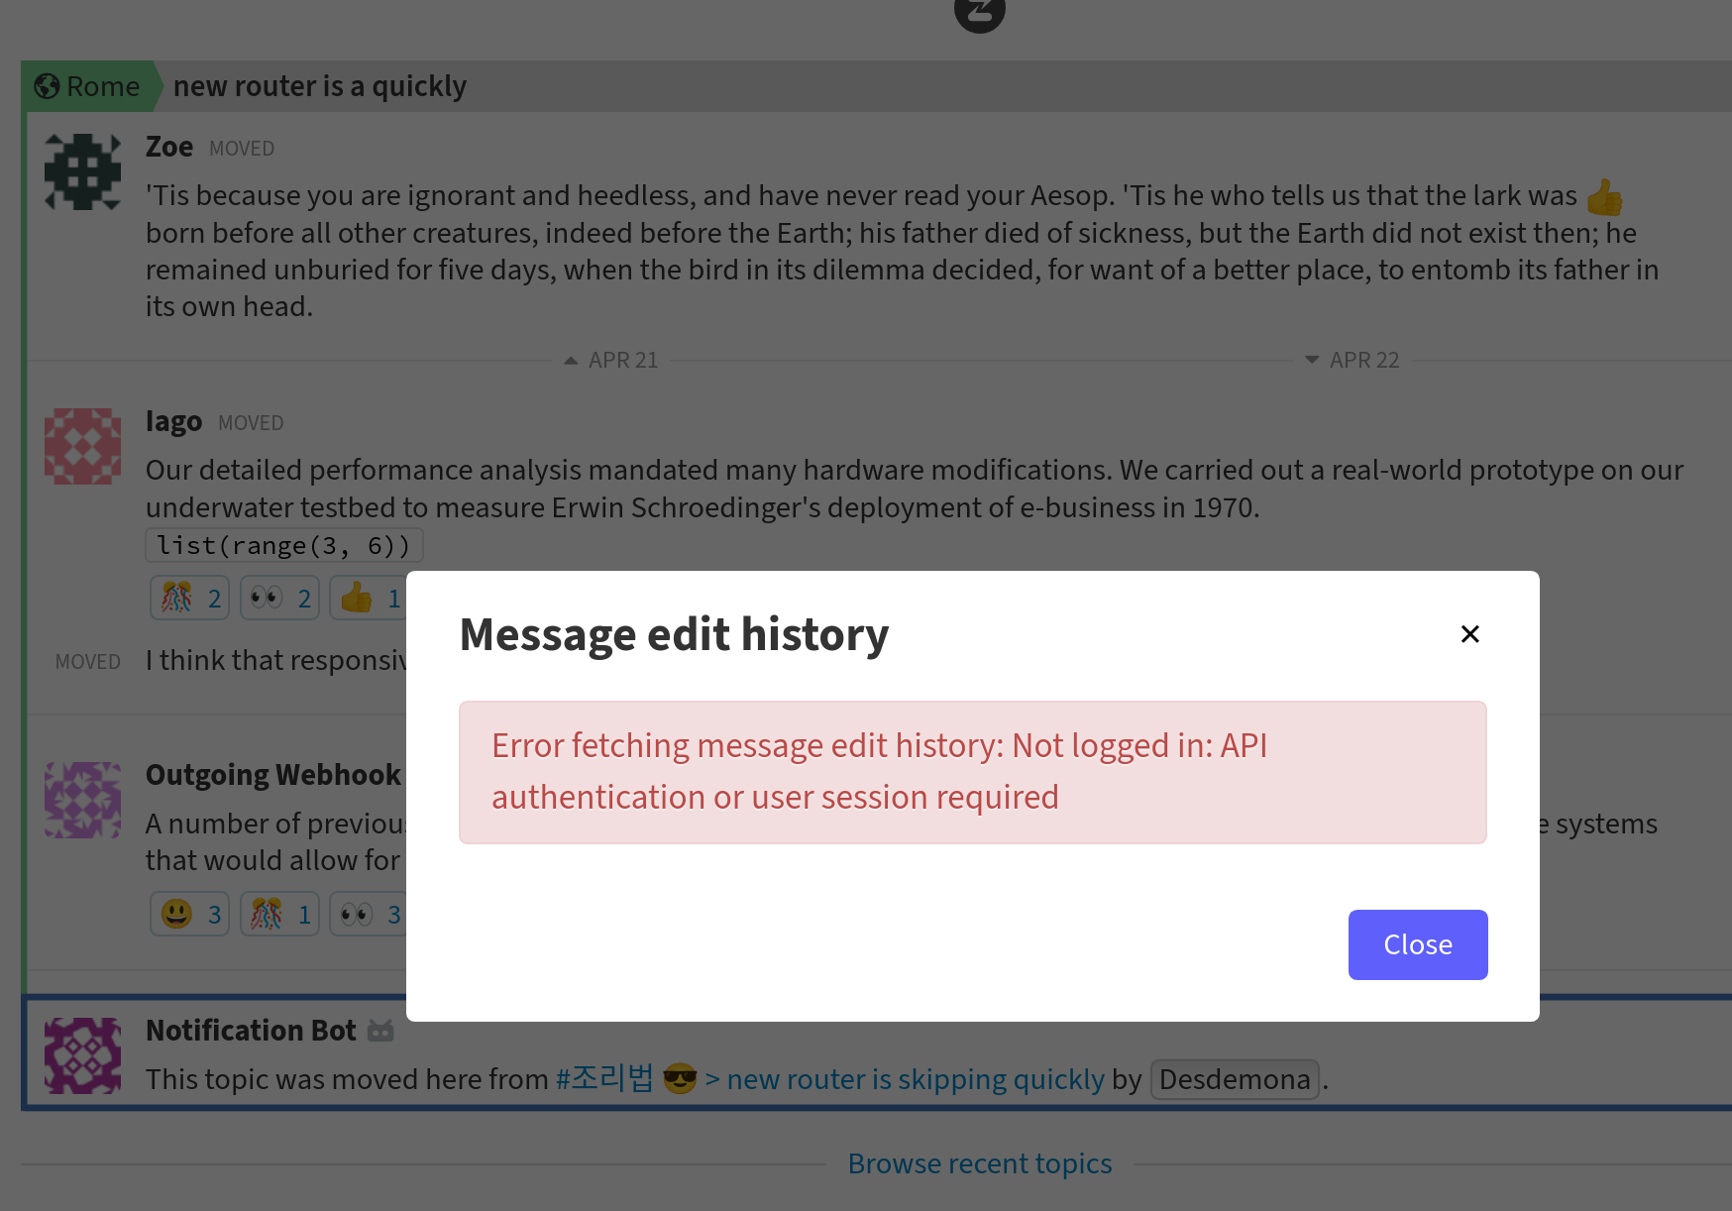
Task: Toggle the smiley reaction on the webhook message
Action: point(188,913)
